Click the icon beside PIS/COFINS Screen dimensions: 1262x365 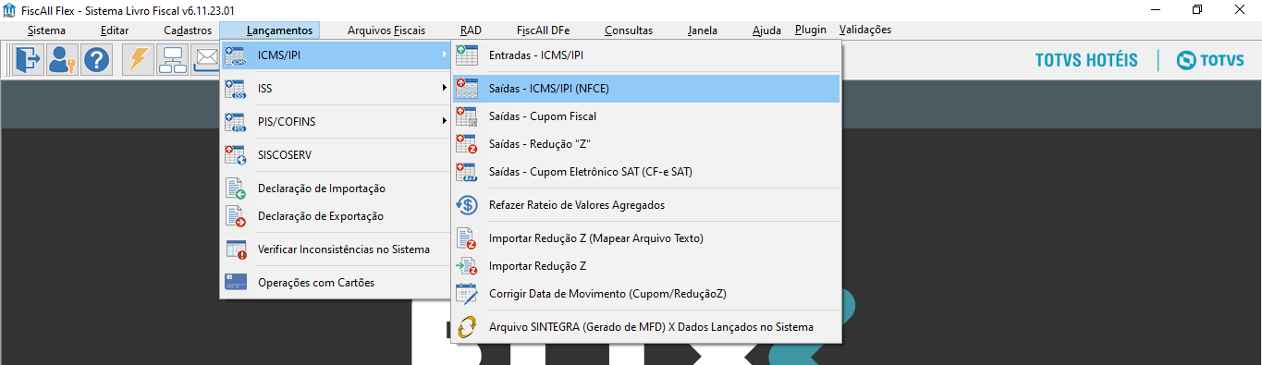pyautogui.click(x=236, y=121)
